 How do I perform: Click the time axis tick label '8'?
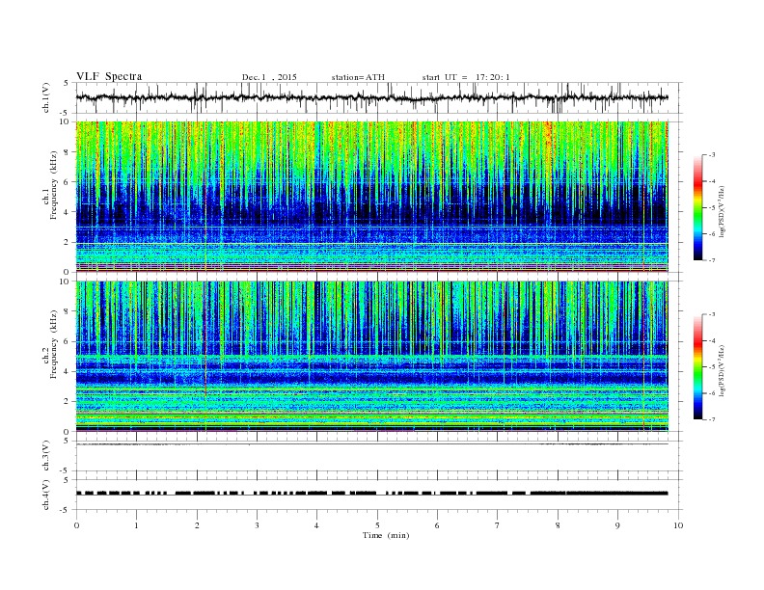558,525
